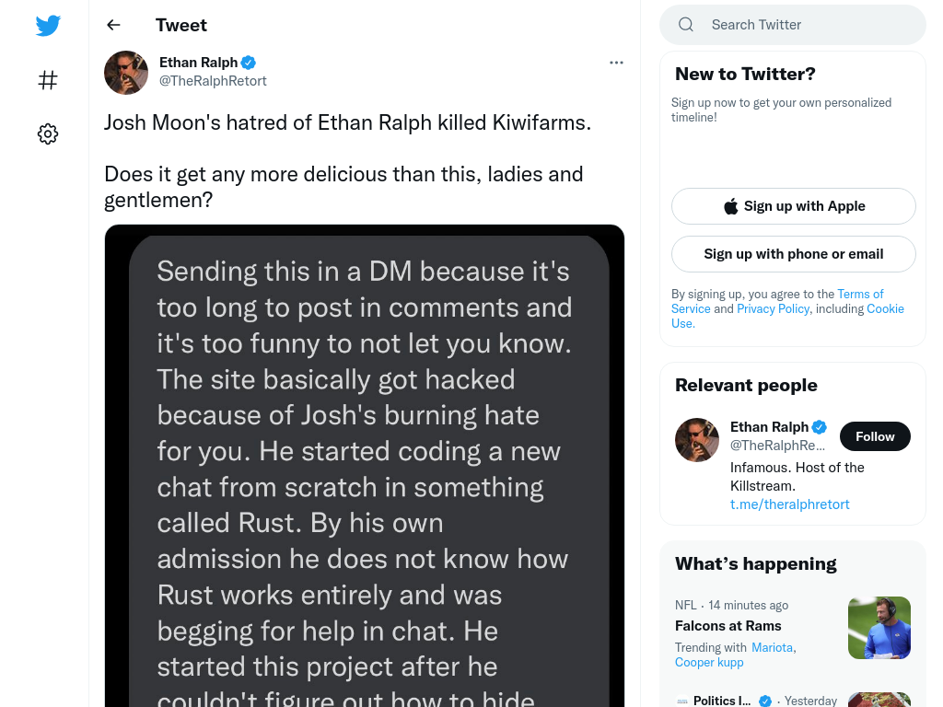The width and height of the screenshot is (943, 707).
Task: Open the Privacy Policy link
Action: coord(774,309)
